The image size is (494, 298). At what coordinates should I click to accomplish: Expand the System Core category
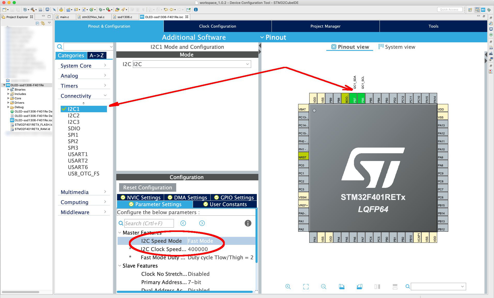coord(83,66)
